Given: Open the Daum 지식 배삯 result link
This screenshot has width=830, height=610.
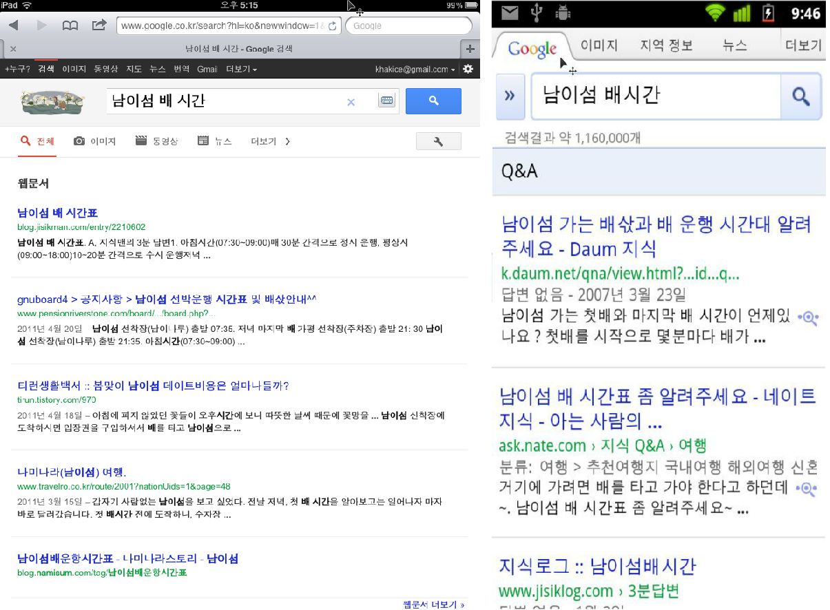Looking at the screenshot, I should pyautogui.click(x=656, y=236).
